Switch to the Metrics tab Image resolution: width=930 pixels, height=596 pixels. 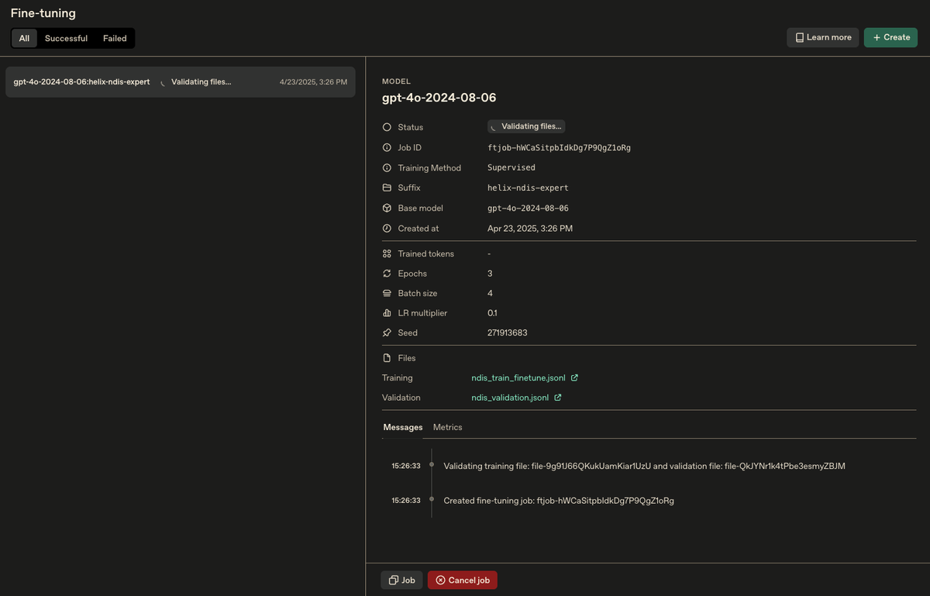[447, 427]
